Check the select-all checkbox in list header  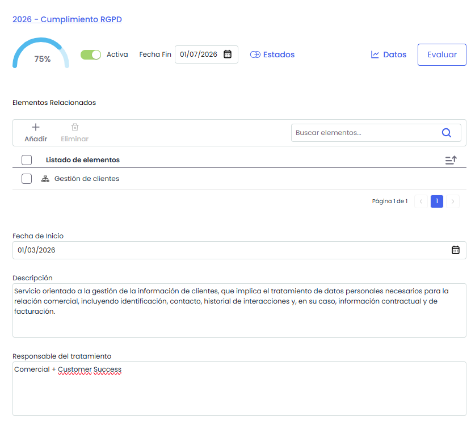tap(27, 160)
